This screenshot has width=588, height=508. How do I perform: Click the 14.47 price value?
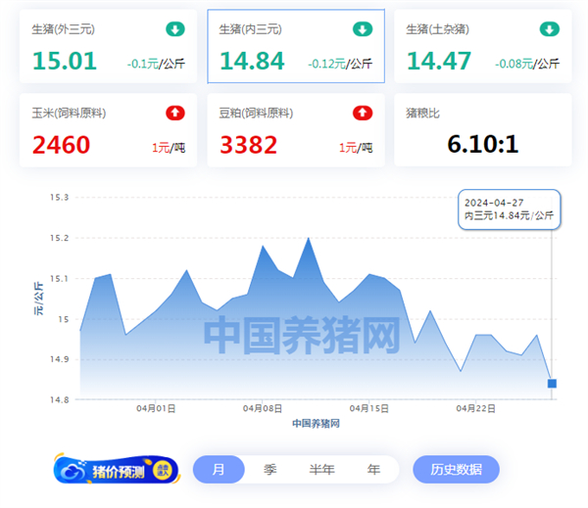coord(439,61)
